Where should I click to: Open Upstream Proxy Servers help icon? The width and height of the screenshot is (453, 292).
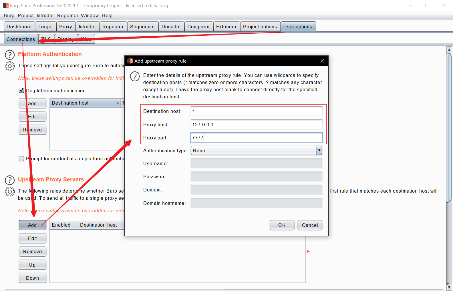coord(10,180)
